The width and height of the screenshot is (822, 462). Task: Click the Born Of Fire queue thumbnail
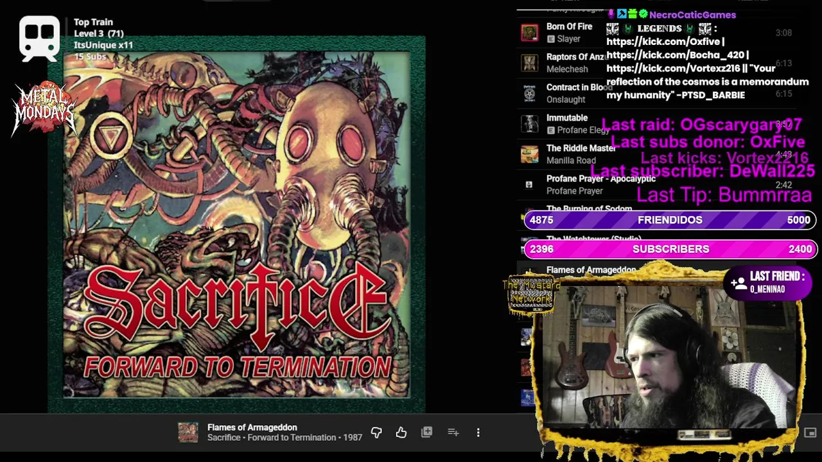coord(529,33)
